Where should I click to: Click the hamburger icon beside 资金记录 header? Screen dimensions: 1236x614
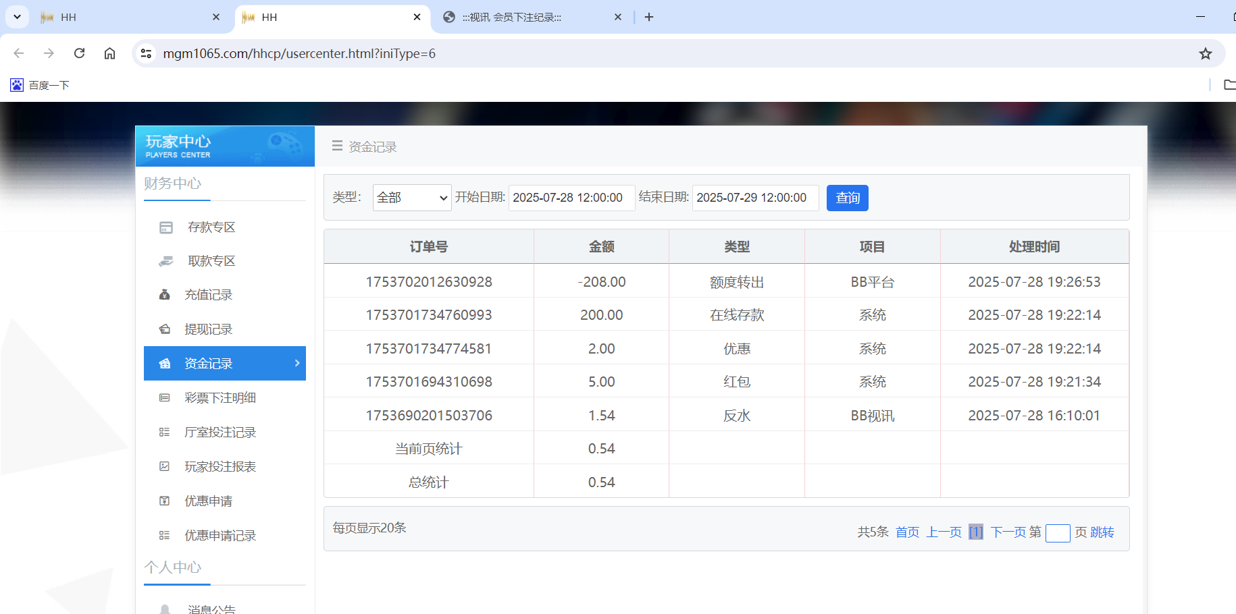pos(337,146)
